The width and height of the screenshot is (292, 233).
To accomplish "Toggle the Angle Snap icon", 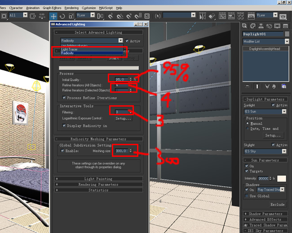I will point(120,16).
